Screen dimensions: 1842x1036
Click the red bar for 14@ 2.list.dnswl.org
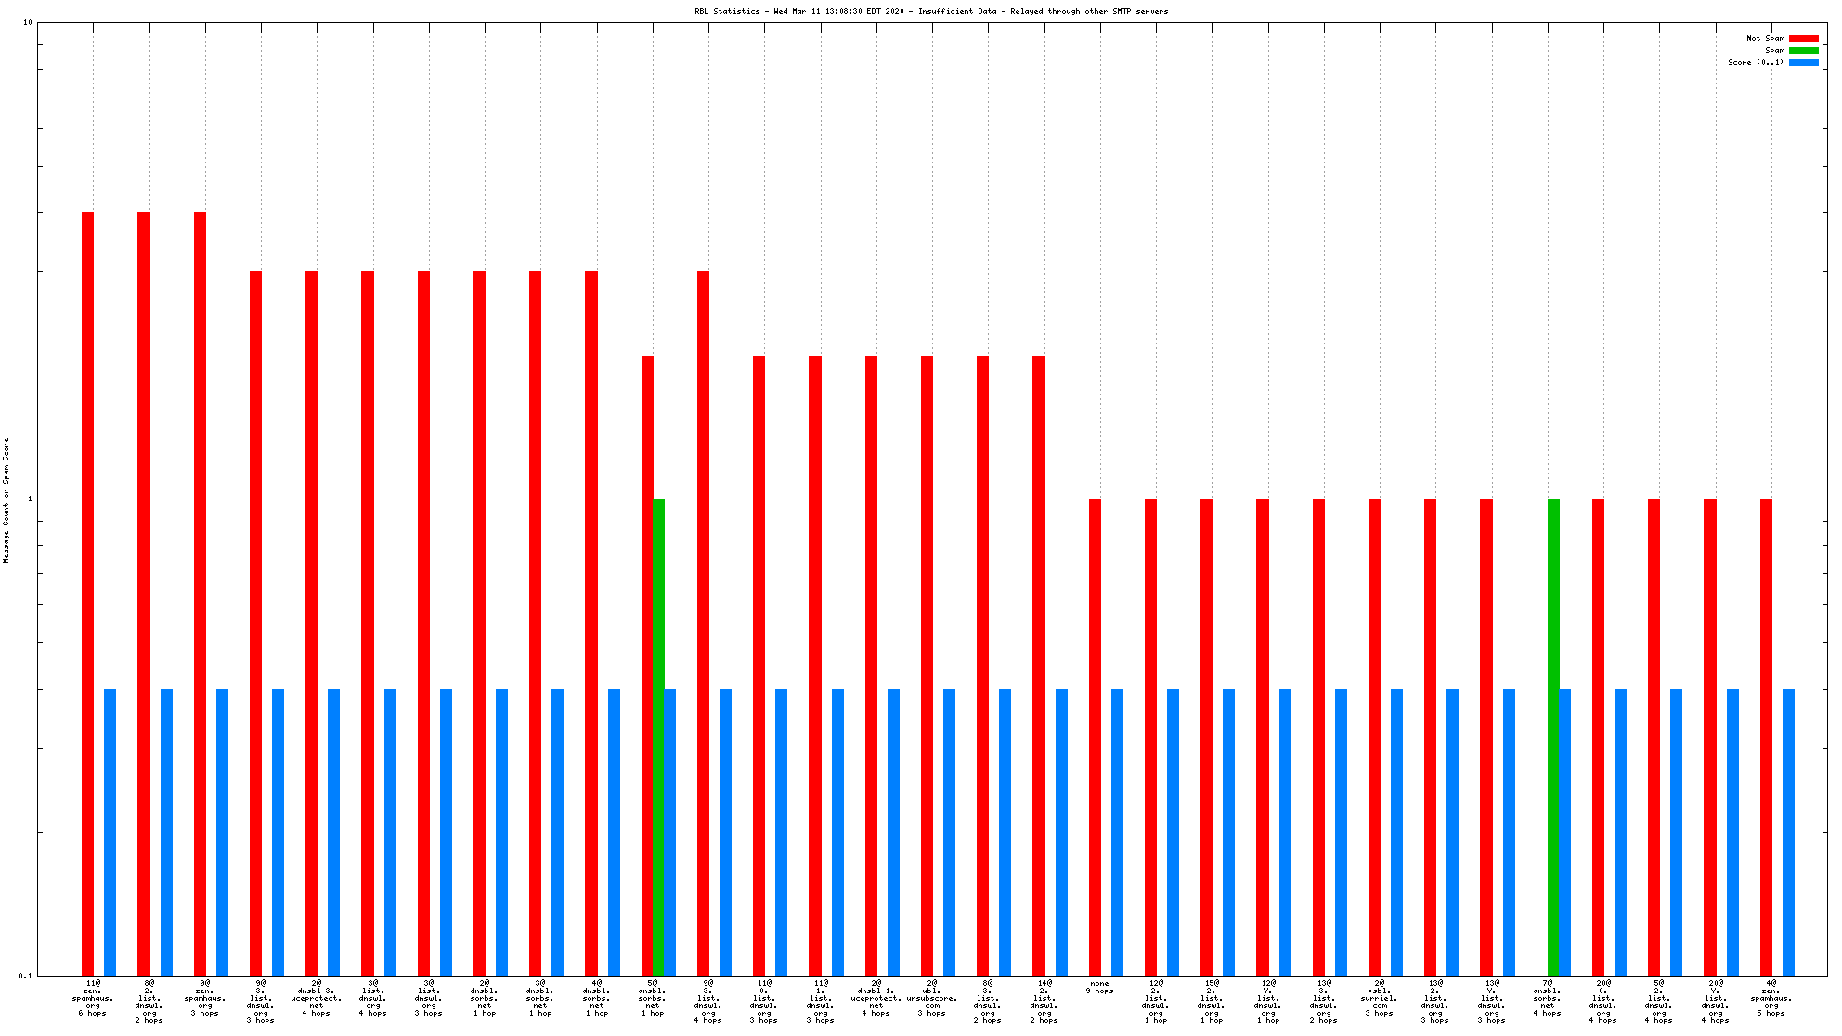pyautogui.click(x=1039, y=664)
